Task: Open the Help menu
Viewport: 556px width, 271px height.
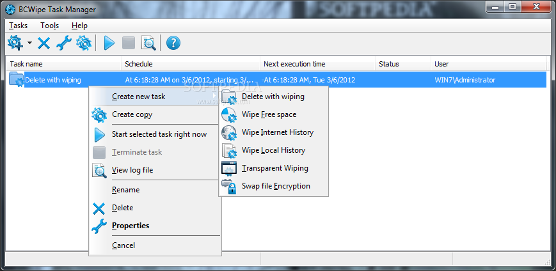Action: 79,26
